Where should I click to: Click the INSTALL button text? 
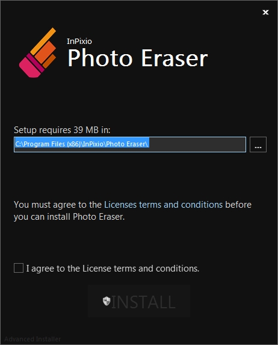coord(143,302)
